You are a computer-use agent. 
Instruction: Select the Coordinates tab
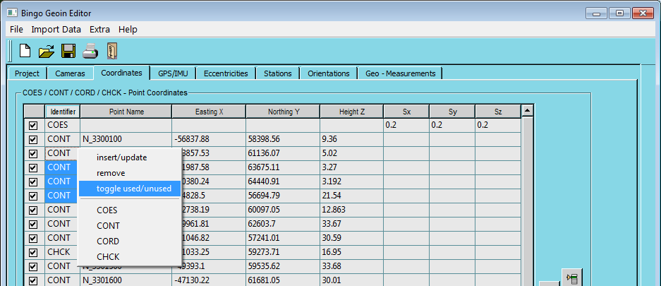121,73
